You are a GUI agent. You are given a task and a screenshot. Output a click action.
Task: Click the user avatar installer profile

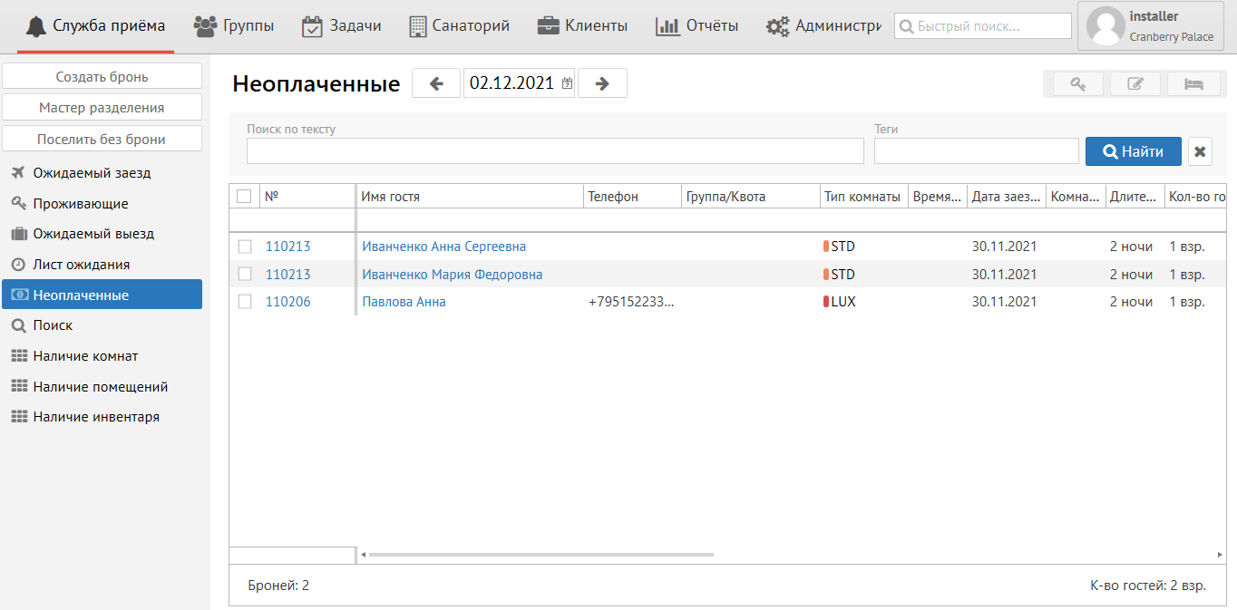pos(1106,25)
